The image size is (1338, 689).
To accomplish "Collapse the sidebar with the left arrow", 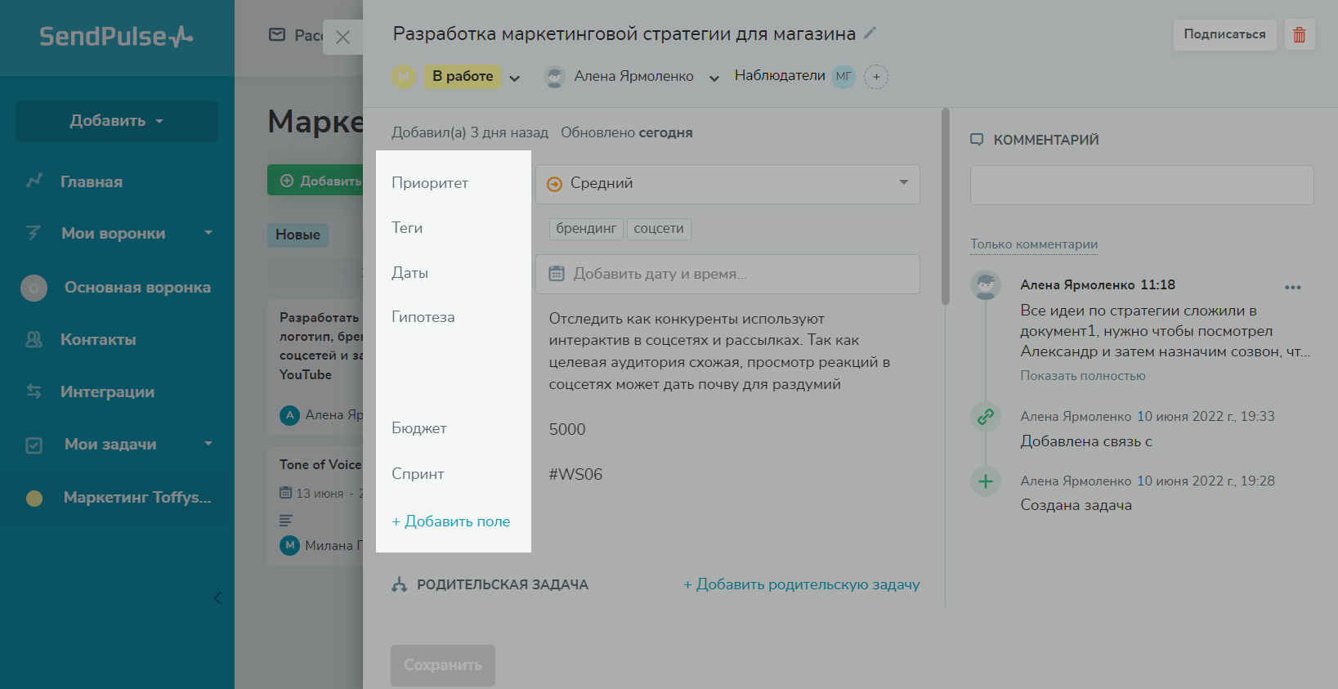I will 217,598.
